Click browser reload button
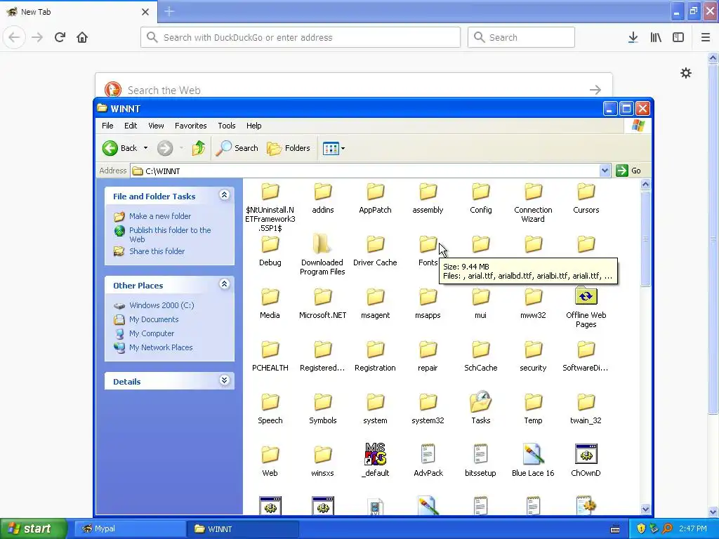 tap(60, 37)
